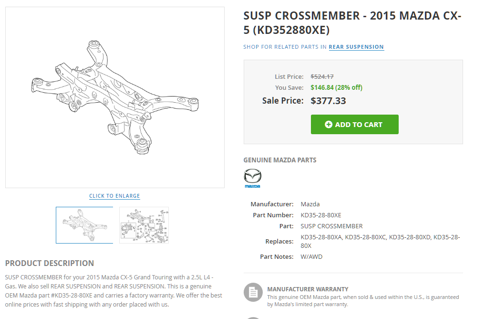Image resolution: width=495 pixels, height=319 pixels.
Task: Click the Manufacturer Warranty heading text
Action: pyautogui.click(x=308, y=289)
